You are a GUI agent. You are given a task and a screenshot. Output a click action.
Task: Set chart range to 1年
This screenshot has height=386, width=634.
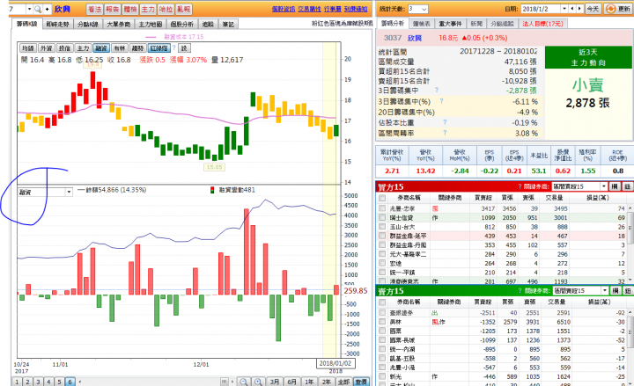[309, 382]
